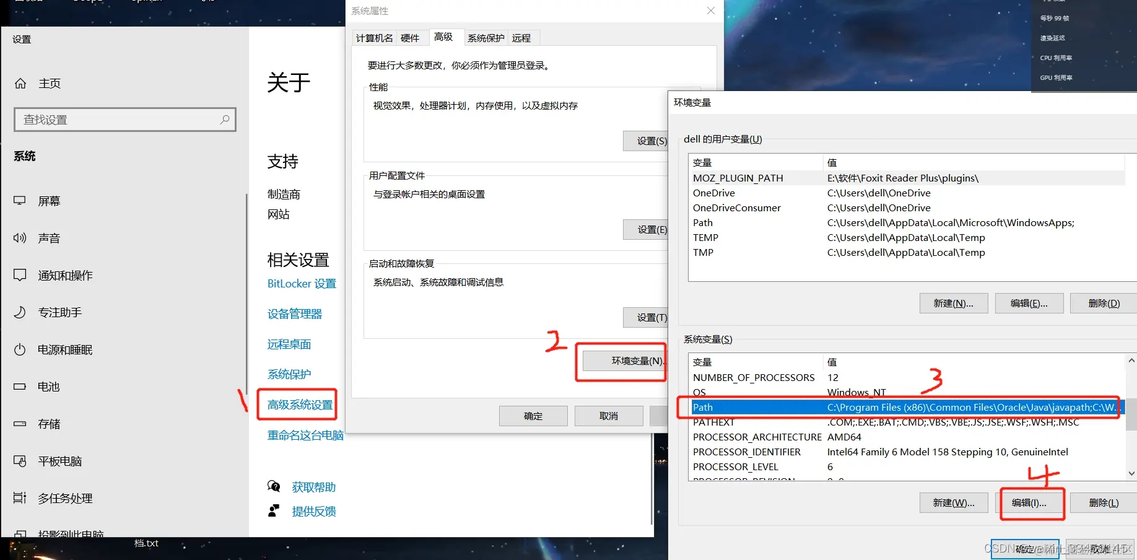Click 新建(W) for system variables
The height and width of the screenshot is (560, 1137).
click(x=954, y=502)
